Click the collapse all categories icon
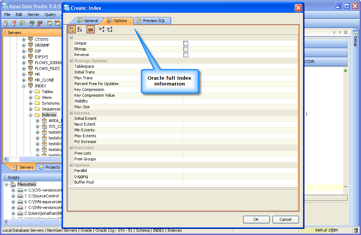361x235 pixels. click(x=110, y=29)
